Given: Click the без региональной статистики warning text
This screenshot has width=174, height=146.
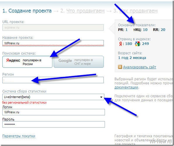Looking at the screenshot, I should click(x=24, y=103).
